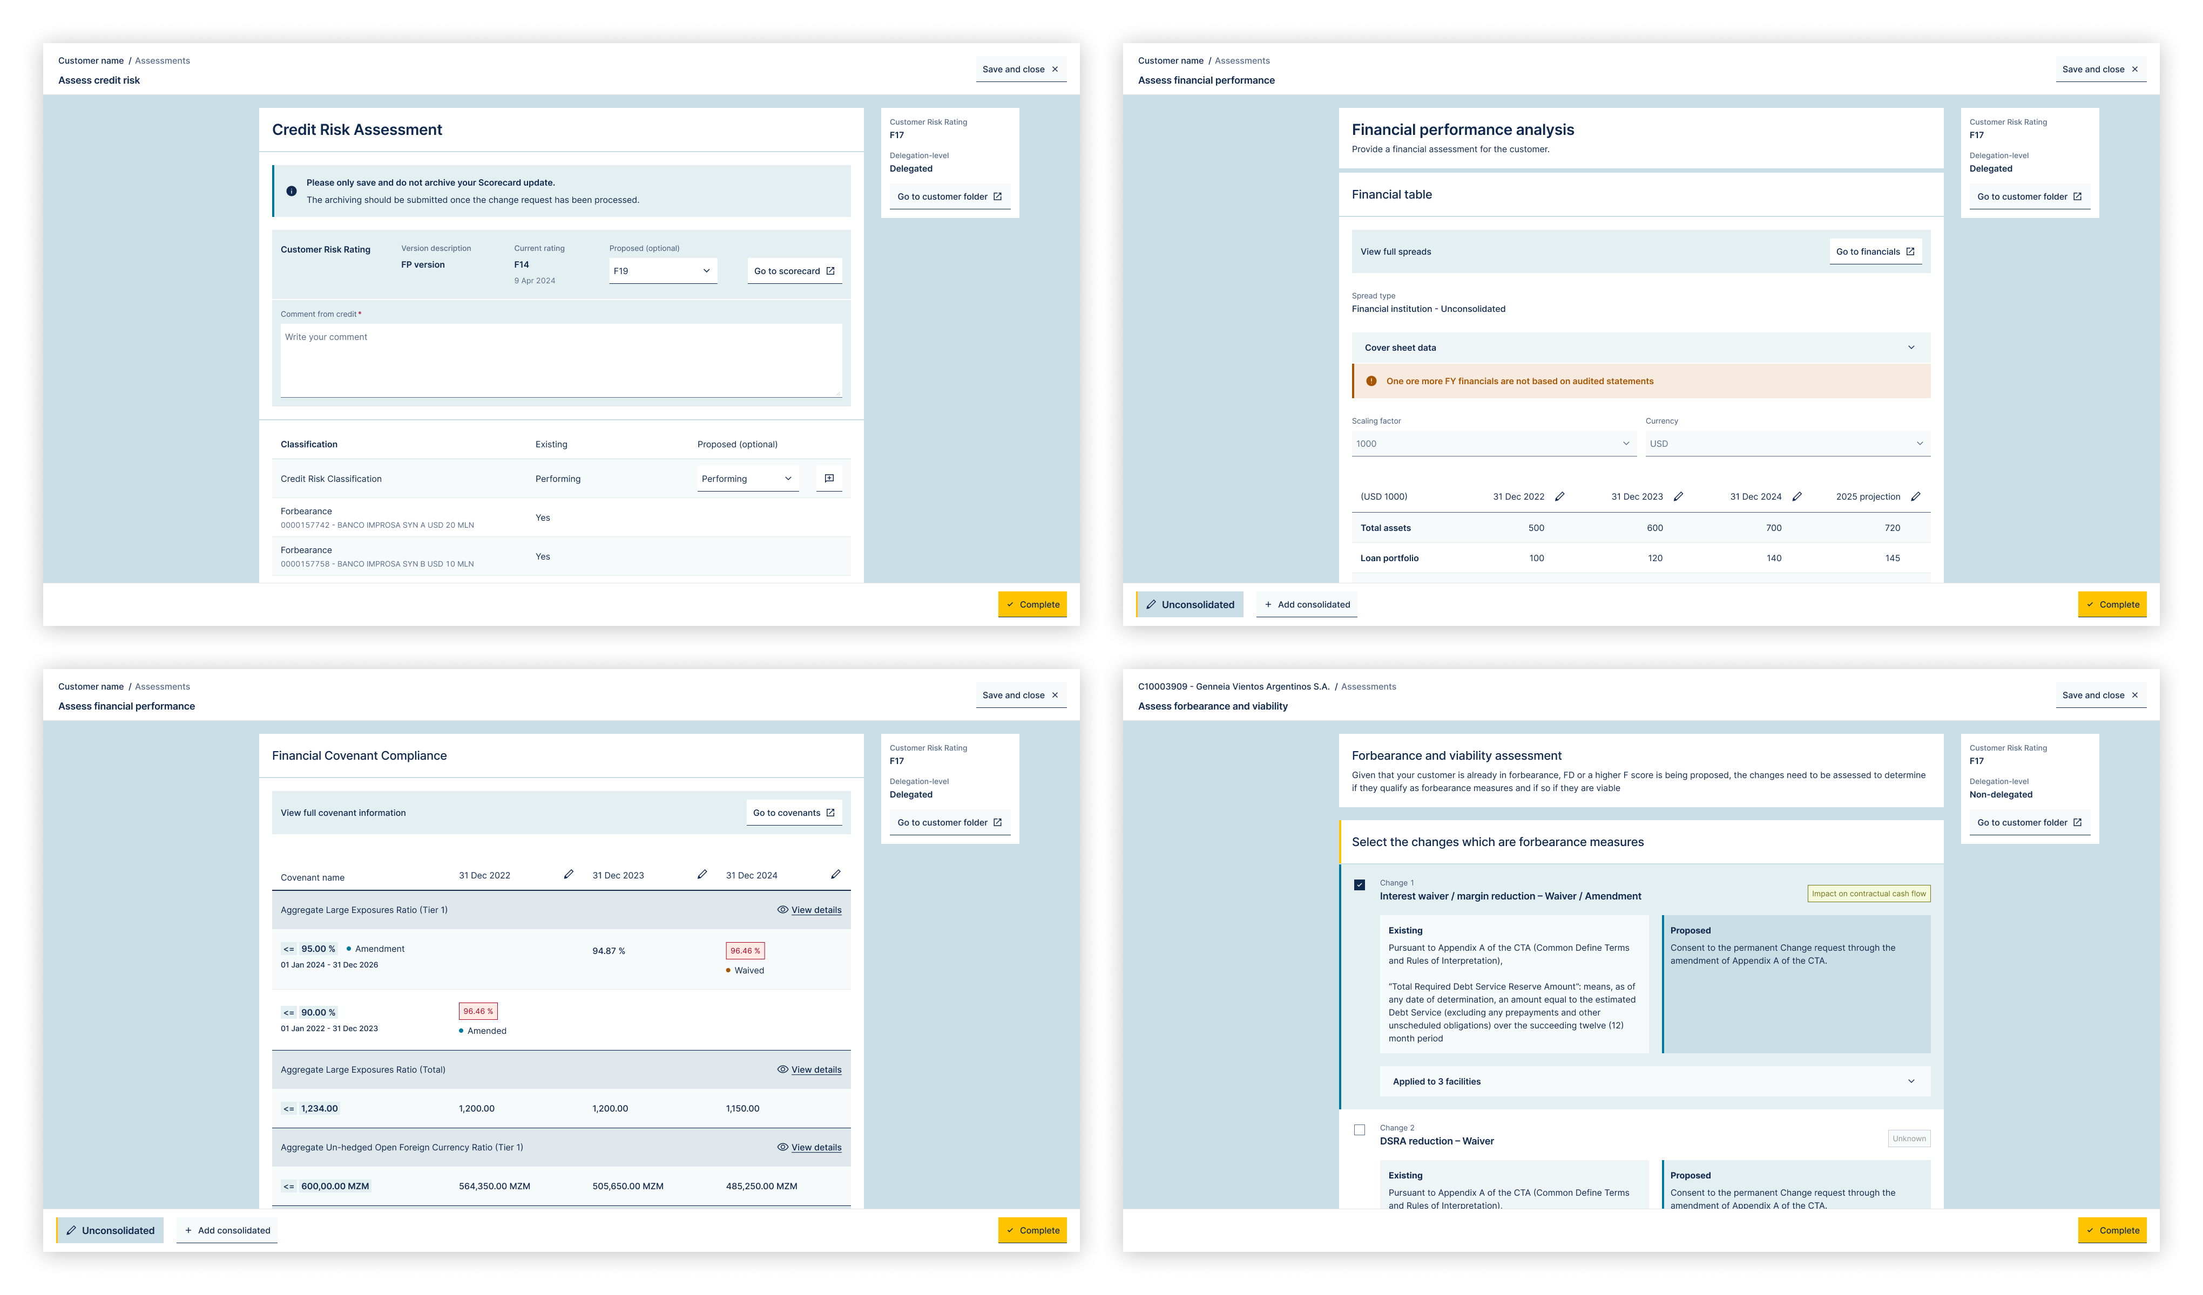The height and width of the screenshot is (1295, 2203).
Task: Click comment icon beside Credit Risk Classification
Action: 829,478
